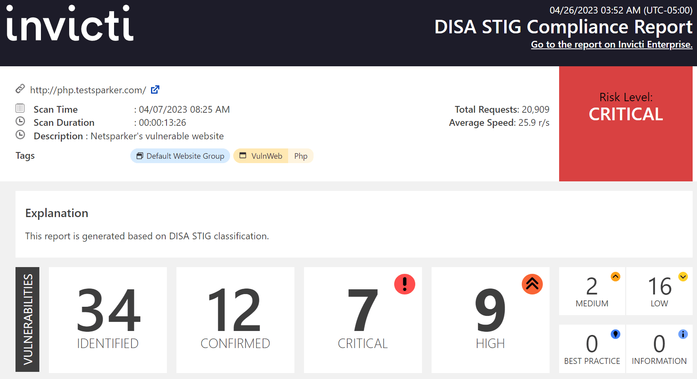Select the 12 CONFIRMED vulnerabilities card
This screenshot has width=697, height=379.
coord(235,319)
